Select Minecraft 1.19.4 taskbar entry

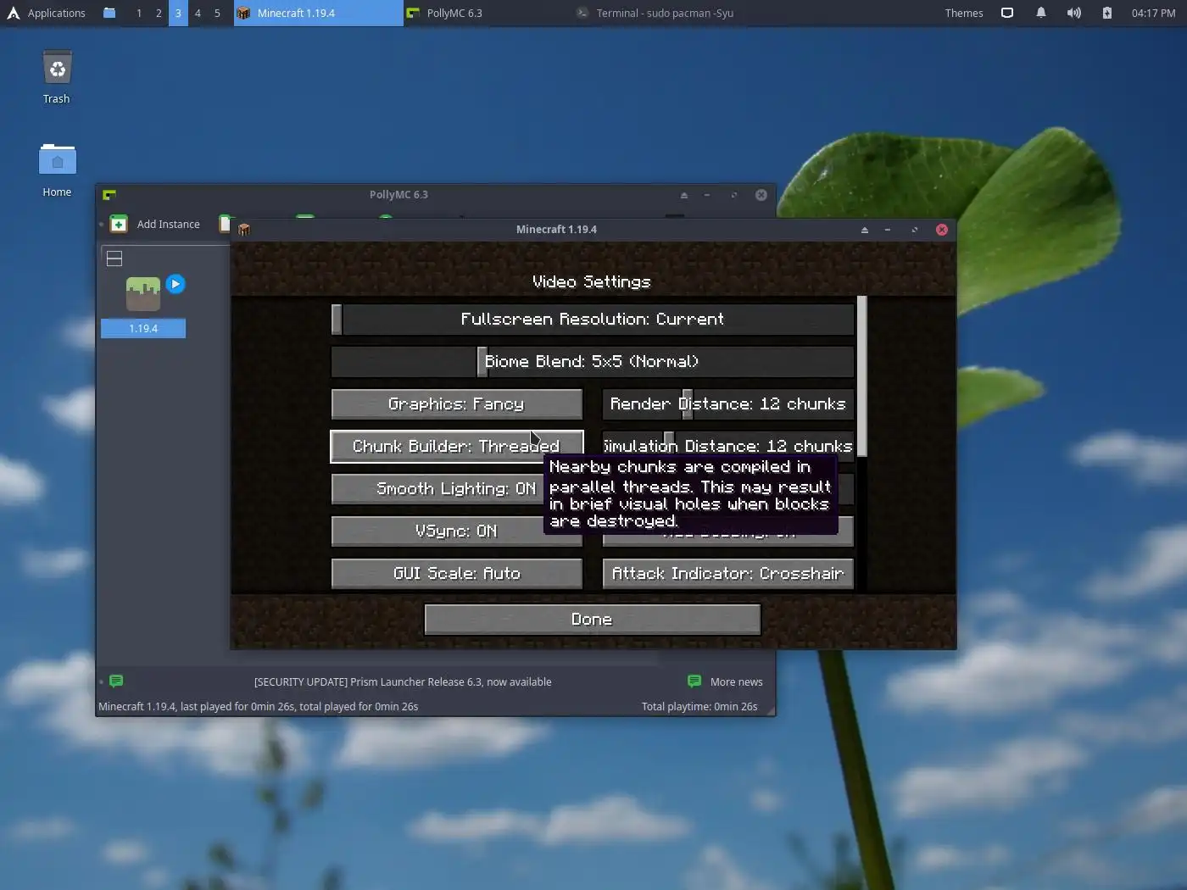click(x=319, y=13)
